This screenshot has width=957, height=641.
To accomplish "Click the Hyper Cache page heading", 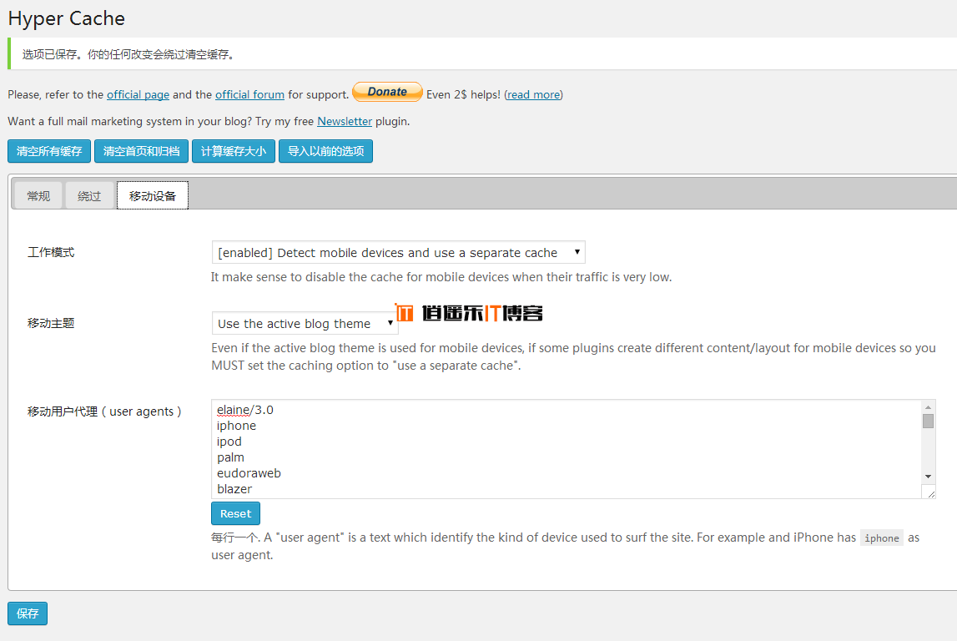I will [x=67, y=18].
